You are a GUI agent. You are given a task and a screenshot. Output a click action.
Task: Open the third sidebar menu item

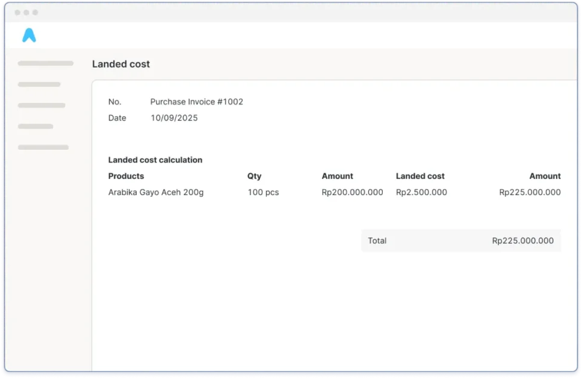click(42, 105)
